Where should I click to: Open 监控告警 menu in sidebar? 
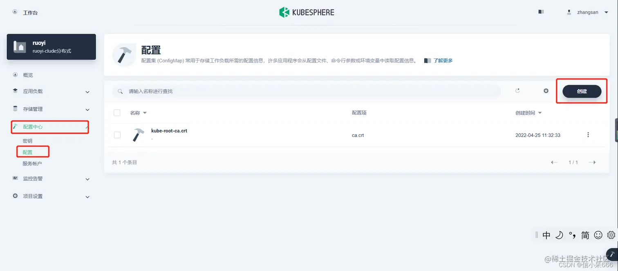click(33, 178)
